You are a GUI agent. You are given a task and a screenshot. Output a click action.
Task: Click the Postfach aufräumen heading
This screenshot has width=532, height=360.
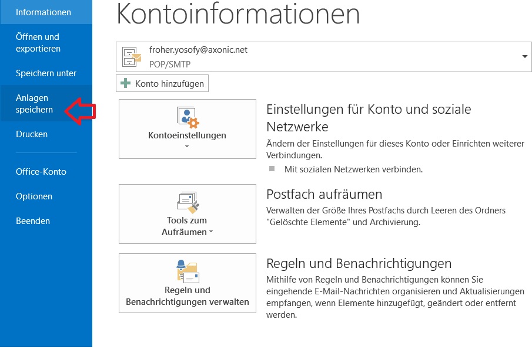click(324, 195)
